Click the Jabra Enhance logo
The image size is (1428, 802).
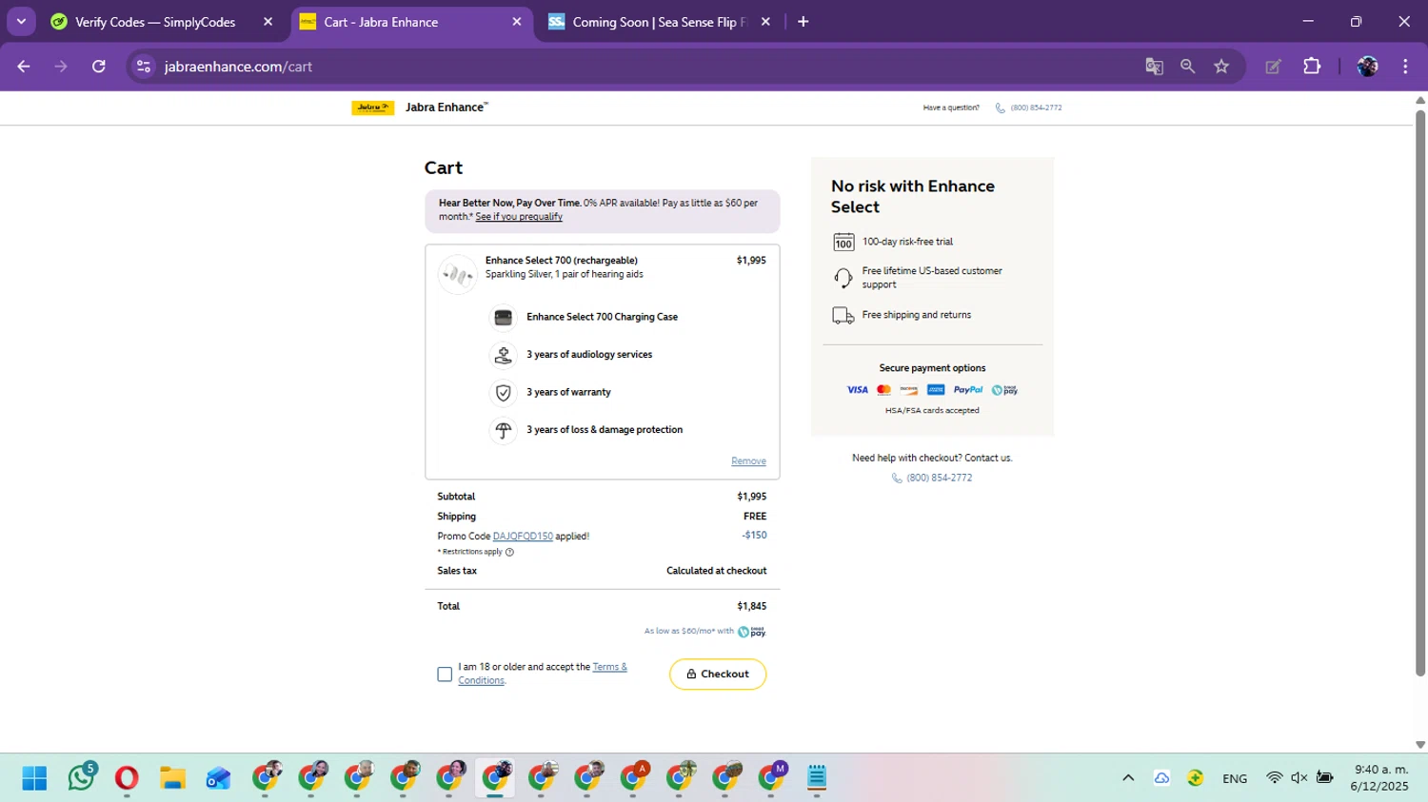tap(420, 108)
